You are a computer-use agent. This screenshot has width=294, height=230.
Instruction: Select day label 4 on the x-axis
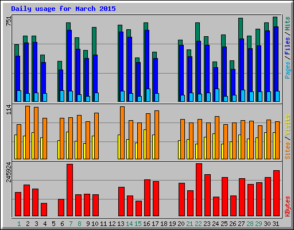pos(45,224)
